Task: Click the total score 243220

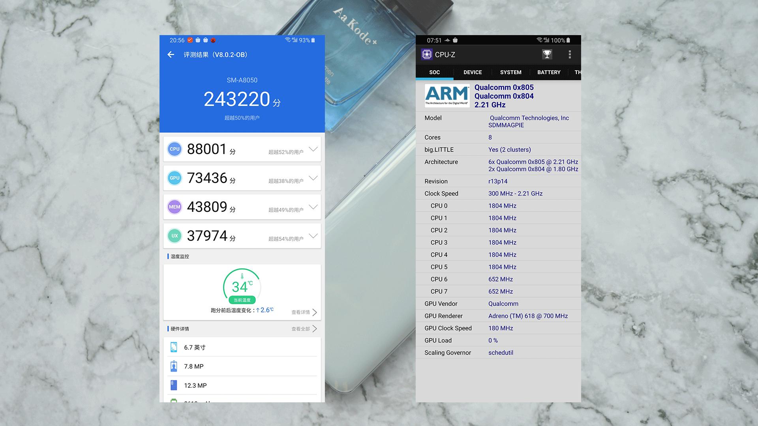Action: point(237,99)
